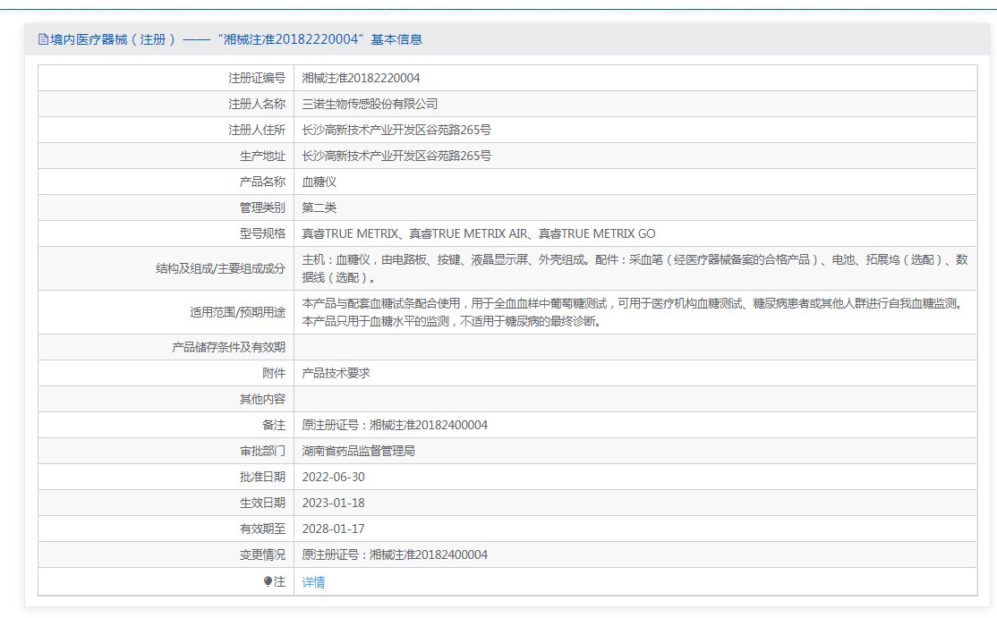The height and width of the screenshot is (618, 997).
Task: Click the 结构及组成/主要组成成分 label
Action: [221, 268]
